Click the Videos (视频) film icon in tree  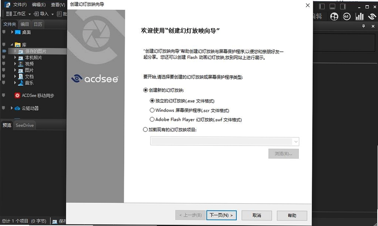(x=21, y=64)
